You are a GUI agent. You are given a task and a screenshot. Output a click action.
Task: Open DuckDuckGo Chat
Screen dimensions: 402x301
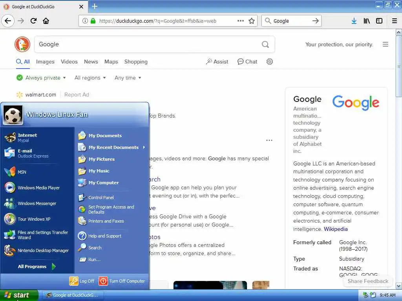pos(247,62)
